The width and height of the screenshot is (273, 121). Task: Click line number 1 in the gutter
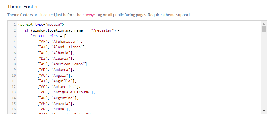pos(14,24)
